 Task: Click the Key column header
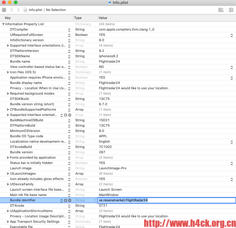[8, 18]
